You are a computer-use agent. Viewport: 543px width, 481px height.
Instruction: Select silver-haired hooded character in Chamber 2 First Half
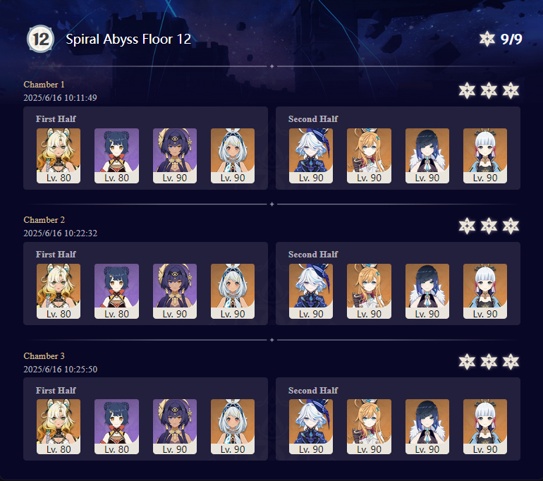pos(233,291)
